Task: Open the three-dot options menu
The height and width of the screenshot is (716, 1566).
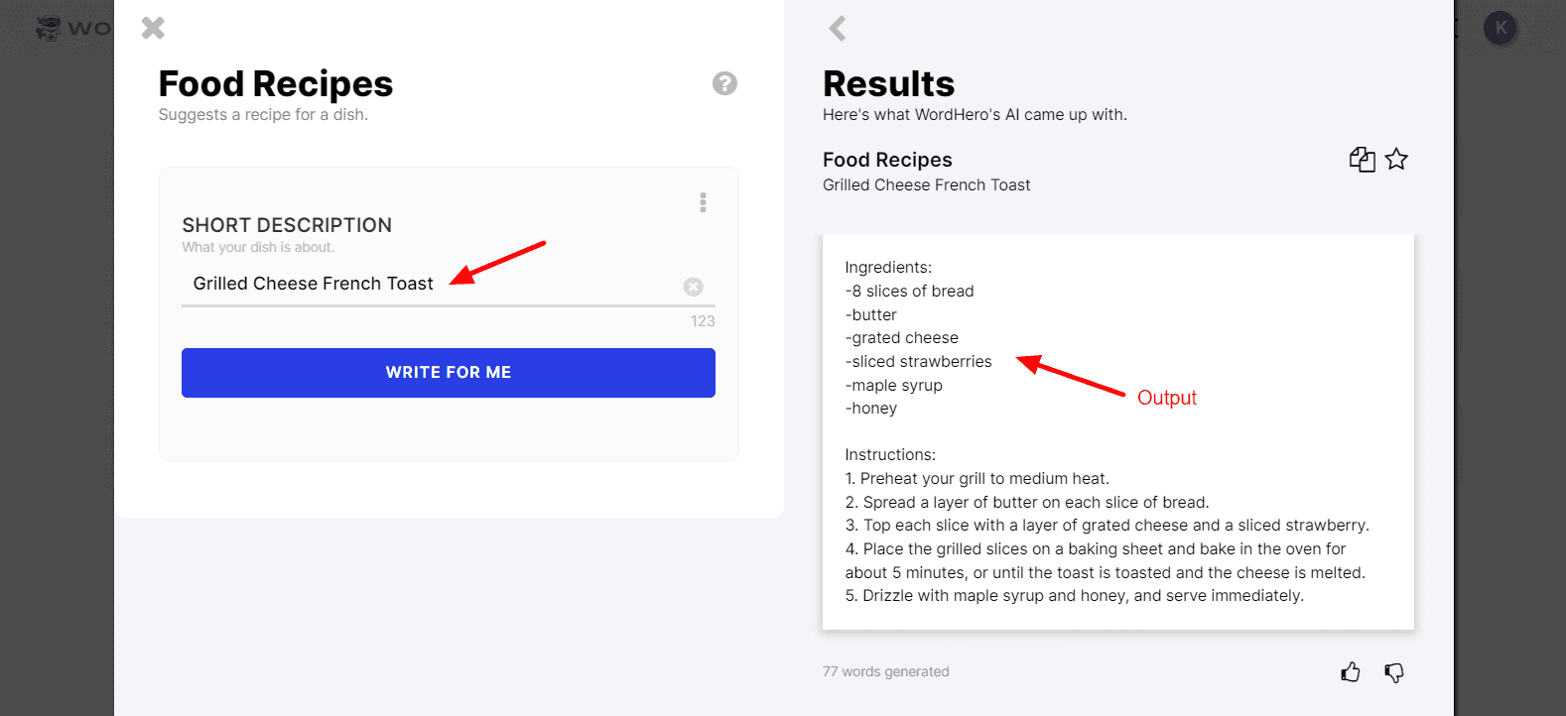Action: click(703, 202)
